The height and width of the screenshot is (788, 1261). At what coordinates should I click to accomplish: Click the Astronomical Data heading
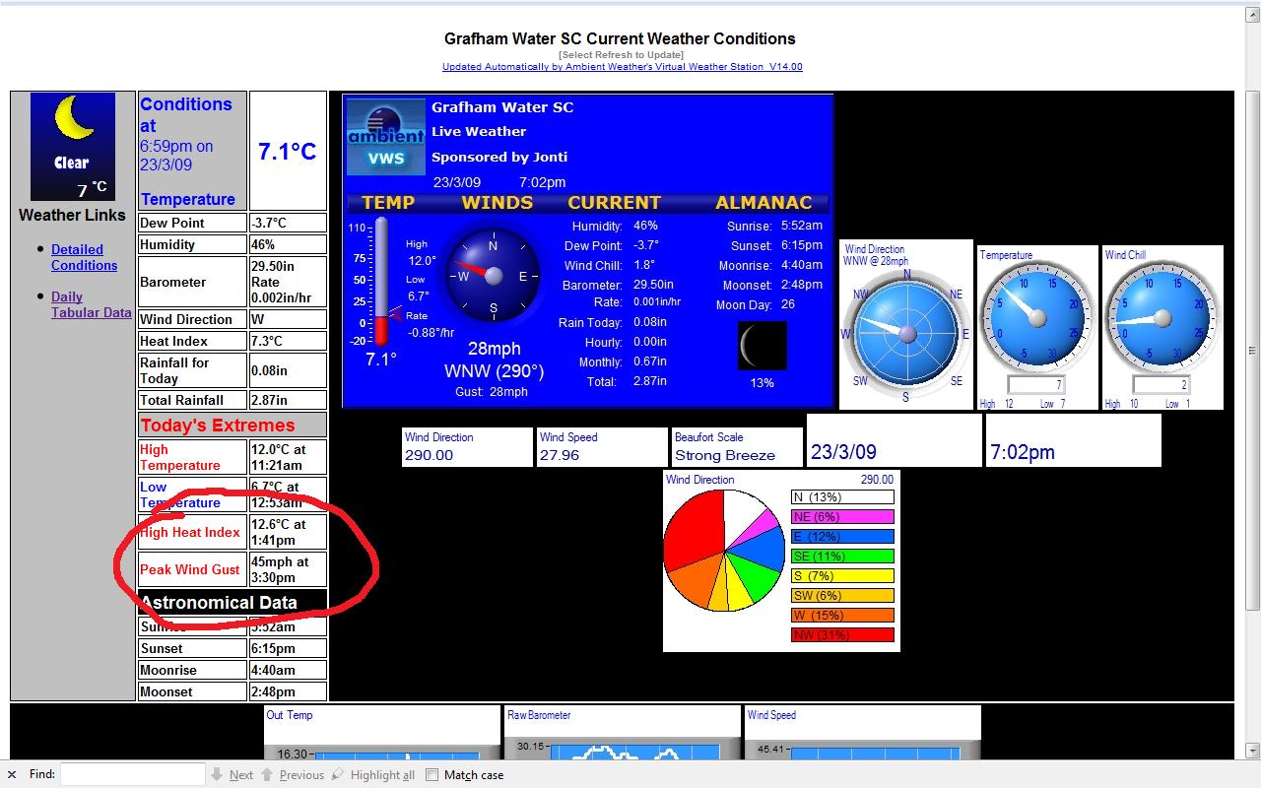[219, 603]
